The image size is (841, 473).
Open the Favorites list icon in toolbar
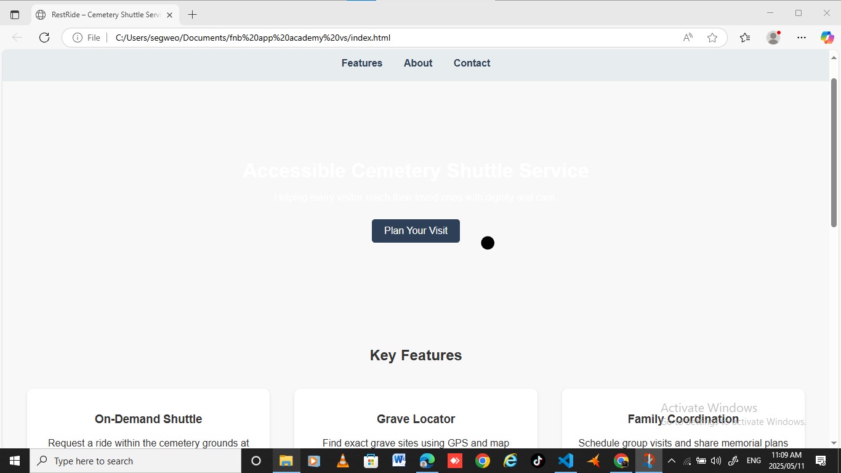[x=745, y=38]
